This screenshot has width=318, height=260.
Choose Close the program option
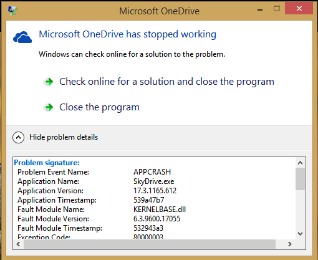click(x=99, y=107)
